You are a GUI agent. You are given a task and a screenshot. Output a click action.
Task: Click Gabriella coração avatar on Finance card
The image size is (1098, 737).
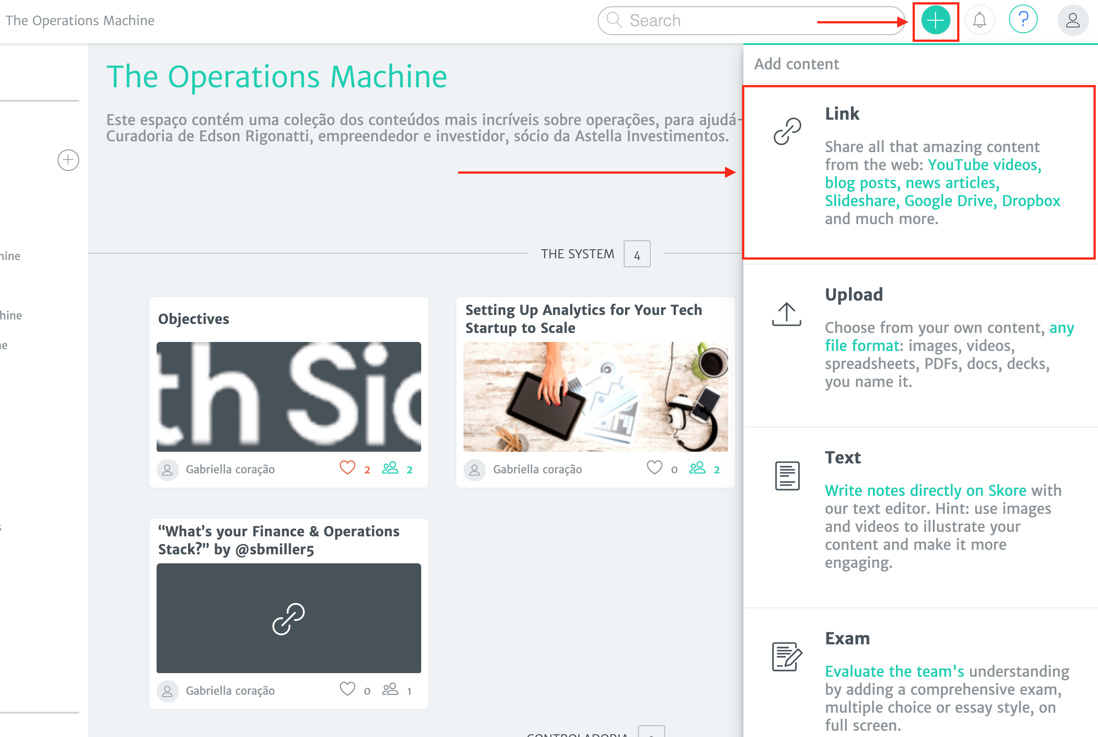(167, 691)
